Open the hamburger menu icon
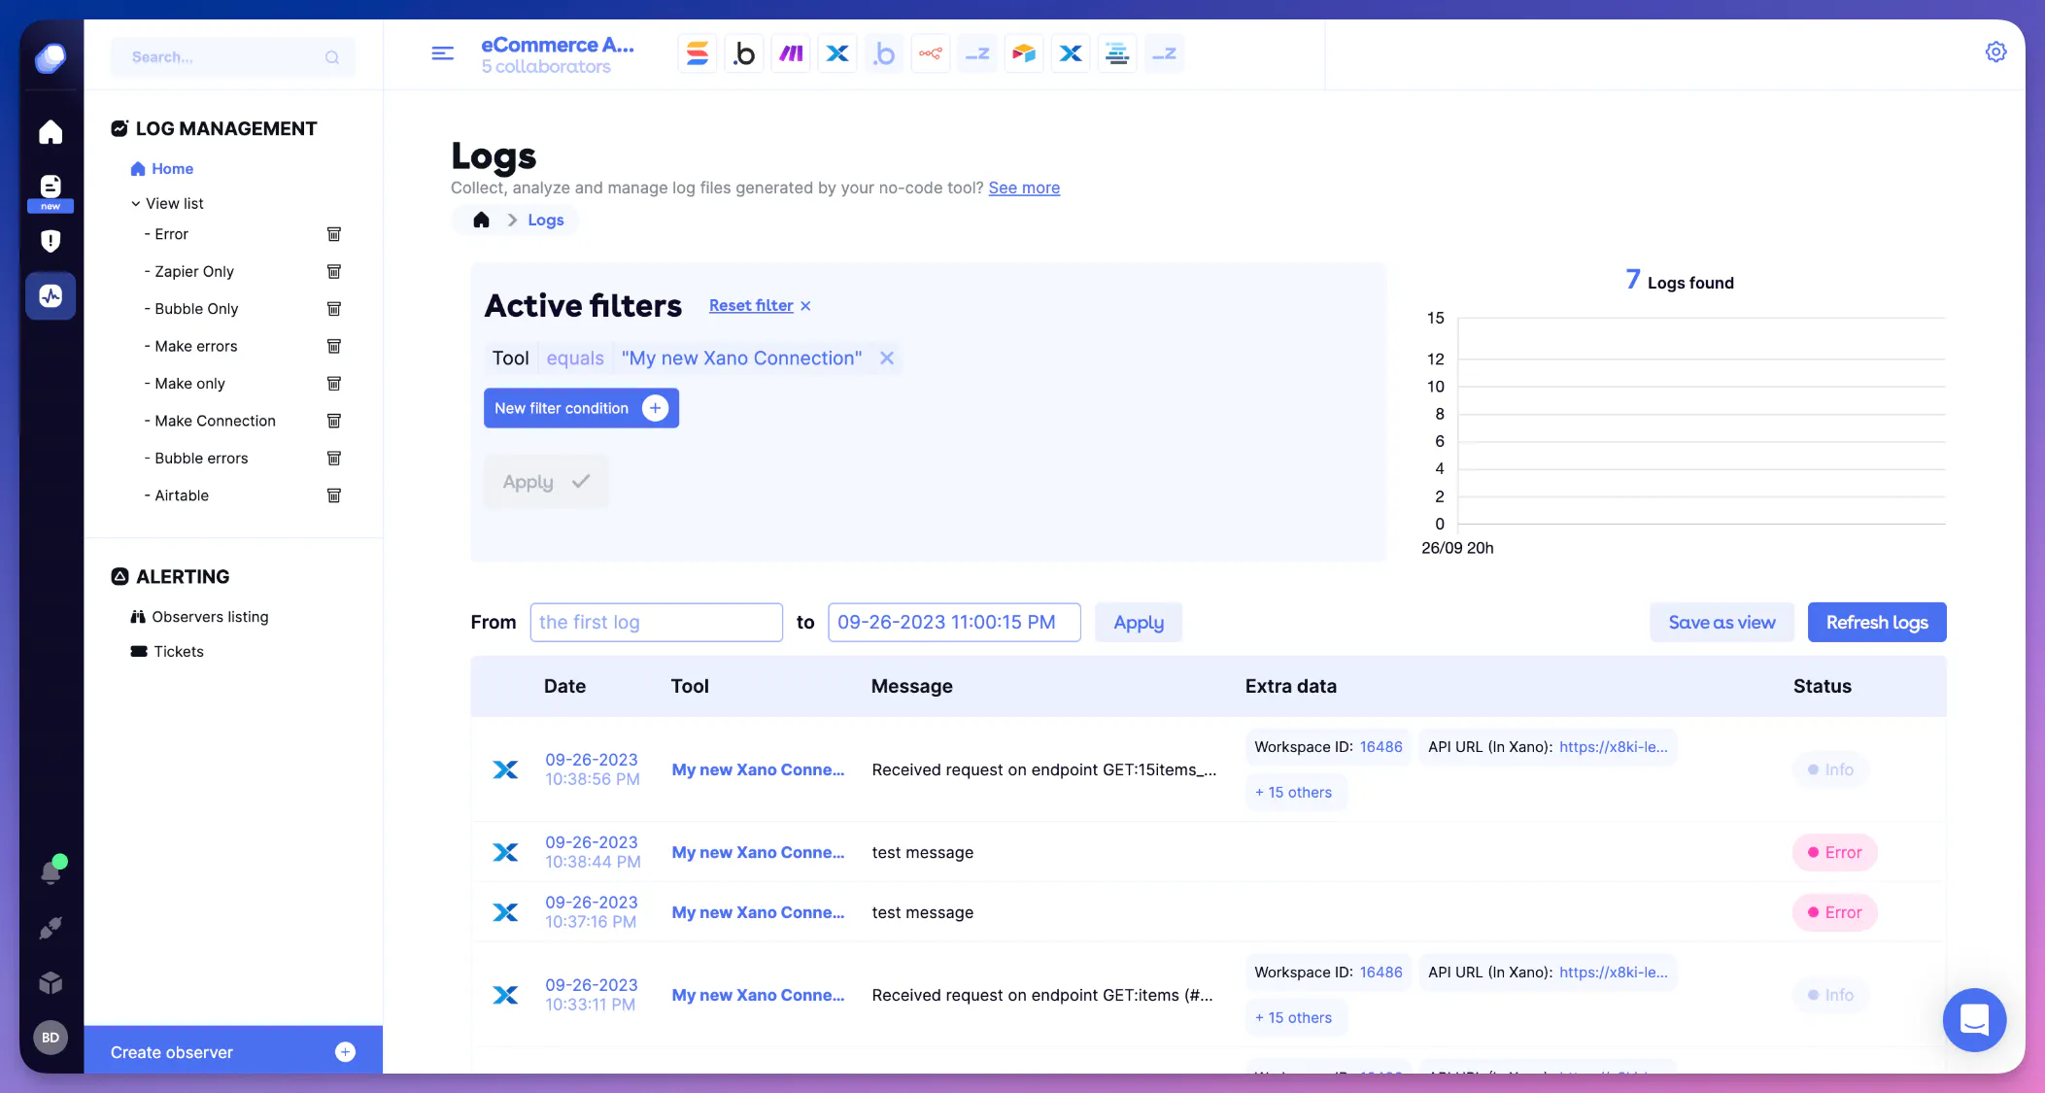 pyautogui.click(x=442, y=53)
